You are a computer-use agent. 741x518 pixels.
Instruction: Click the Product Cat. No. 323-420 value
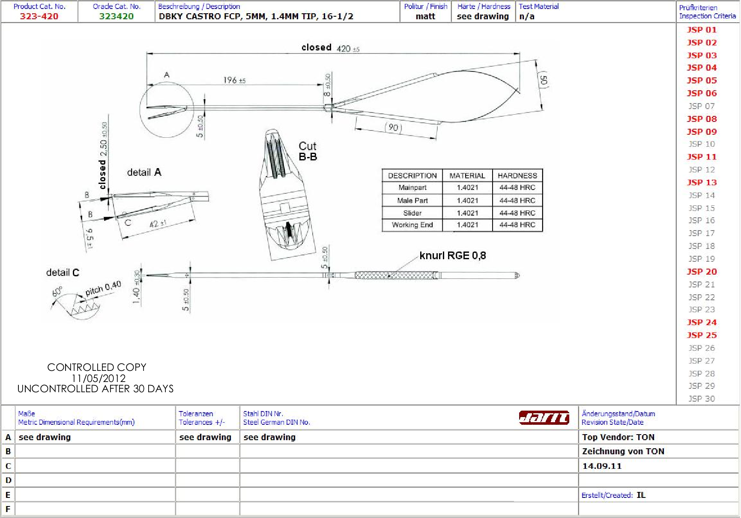coord(39,16)
